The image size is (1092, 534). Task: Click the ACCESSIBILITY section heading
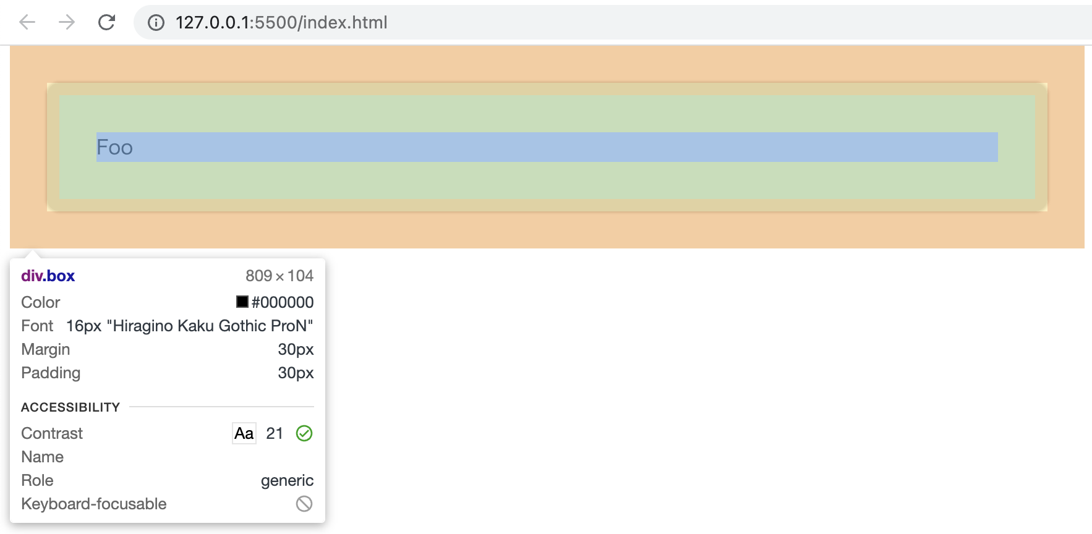70,407
